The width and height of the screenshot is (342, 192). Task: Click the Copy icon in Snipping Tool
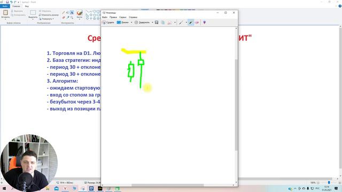162,22
